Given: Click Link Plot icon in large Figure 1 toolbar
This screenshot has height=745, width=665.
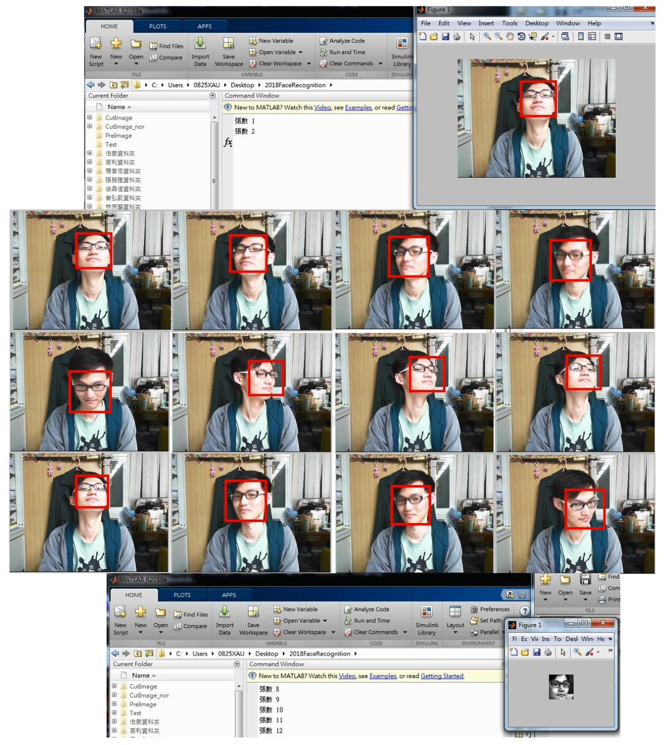Looking at the screenshot, I should click(565, 37).
